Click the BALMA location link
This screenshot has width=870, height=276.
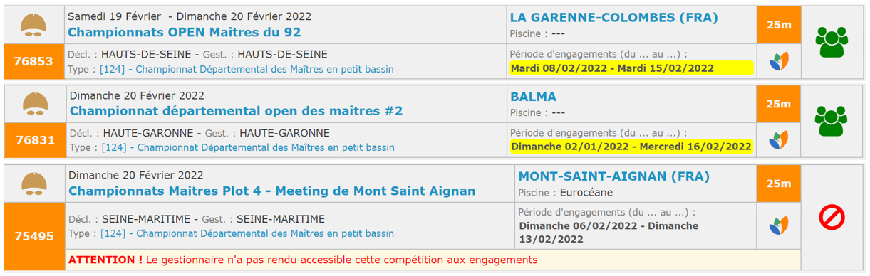coord(533,97)
